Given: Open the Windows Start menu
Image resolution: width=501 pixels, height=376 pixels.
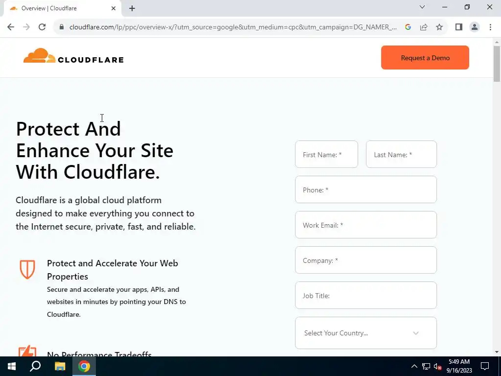Looking at the screenshot, I should (12, 366).
